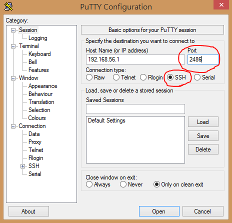Open the Translation settings category
The image size is (232, 223).
(x=41, y=102)
